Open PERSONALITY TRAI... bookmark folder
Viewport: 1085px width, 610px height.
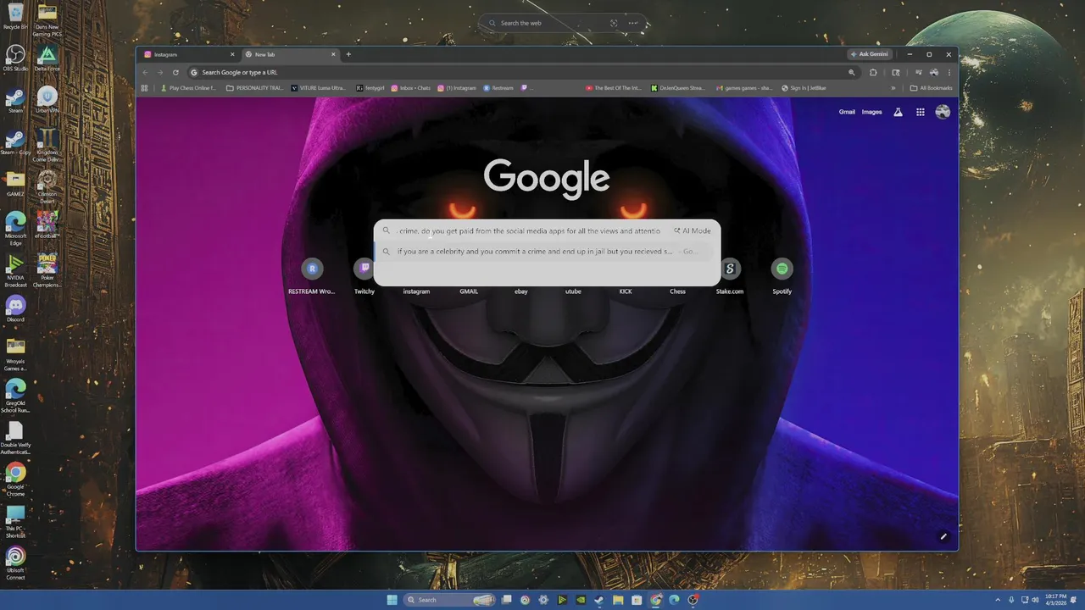click(255, 88)
